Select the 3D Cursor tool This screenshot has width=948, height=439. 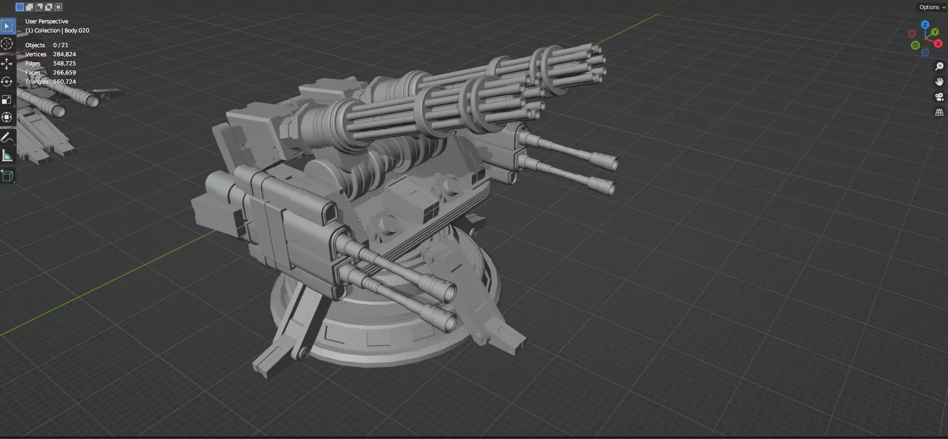7,44
